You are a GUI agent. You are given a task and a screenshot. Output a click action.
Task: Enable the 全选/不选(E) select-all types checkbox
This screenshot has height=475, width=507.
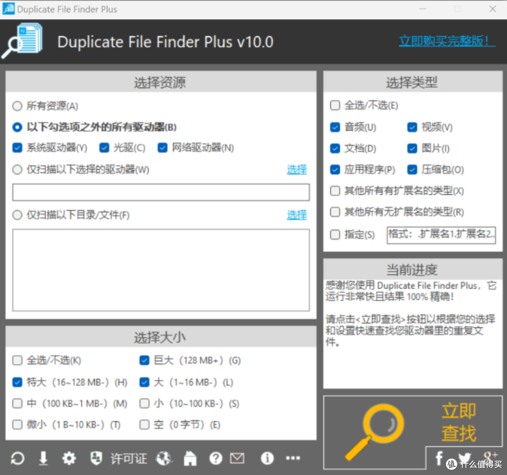pyautogui.click(x=335, y=106)
